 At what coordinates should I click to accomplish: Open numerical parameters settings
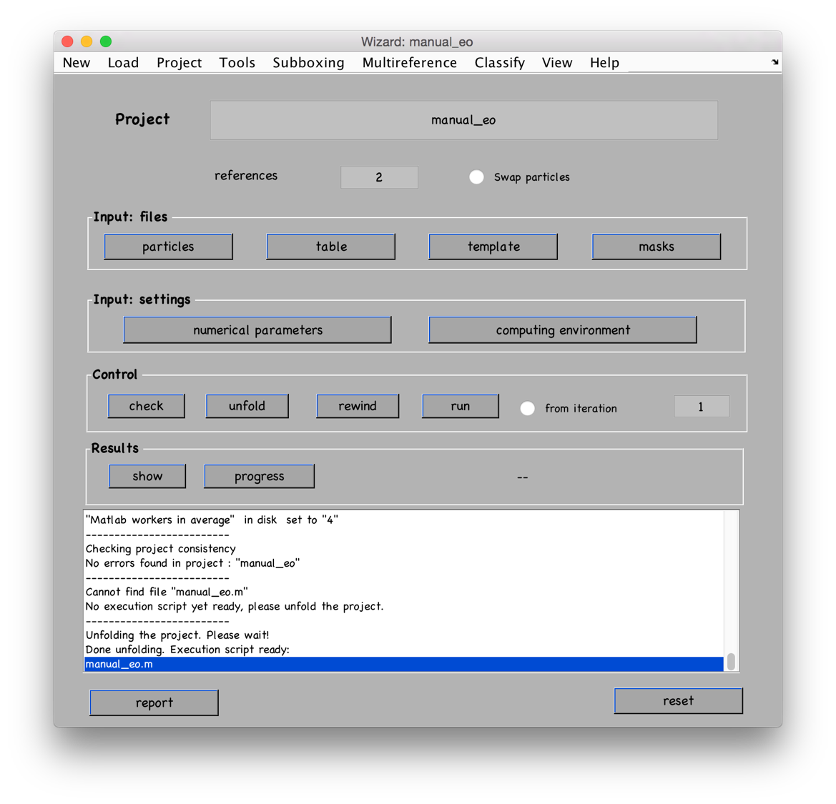(257, 329)
